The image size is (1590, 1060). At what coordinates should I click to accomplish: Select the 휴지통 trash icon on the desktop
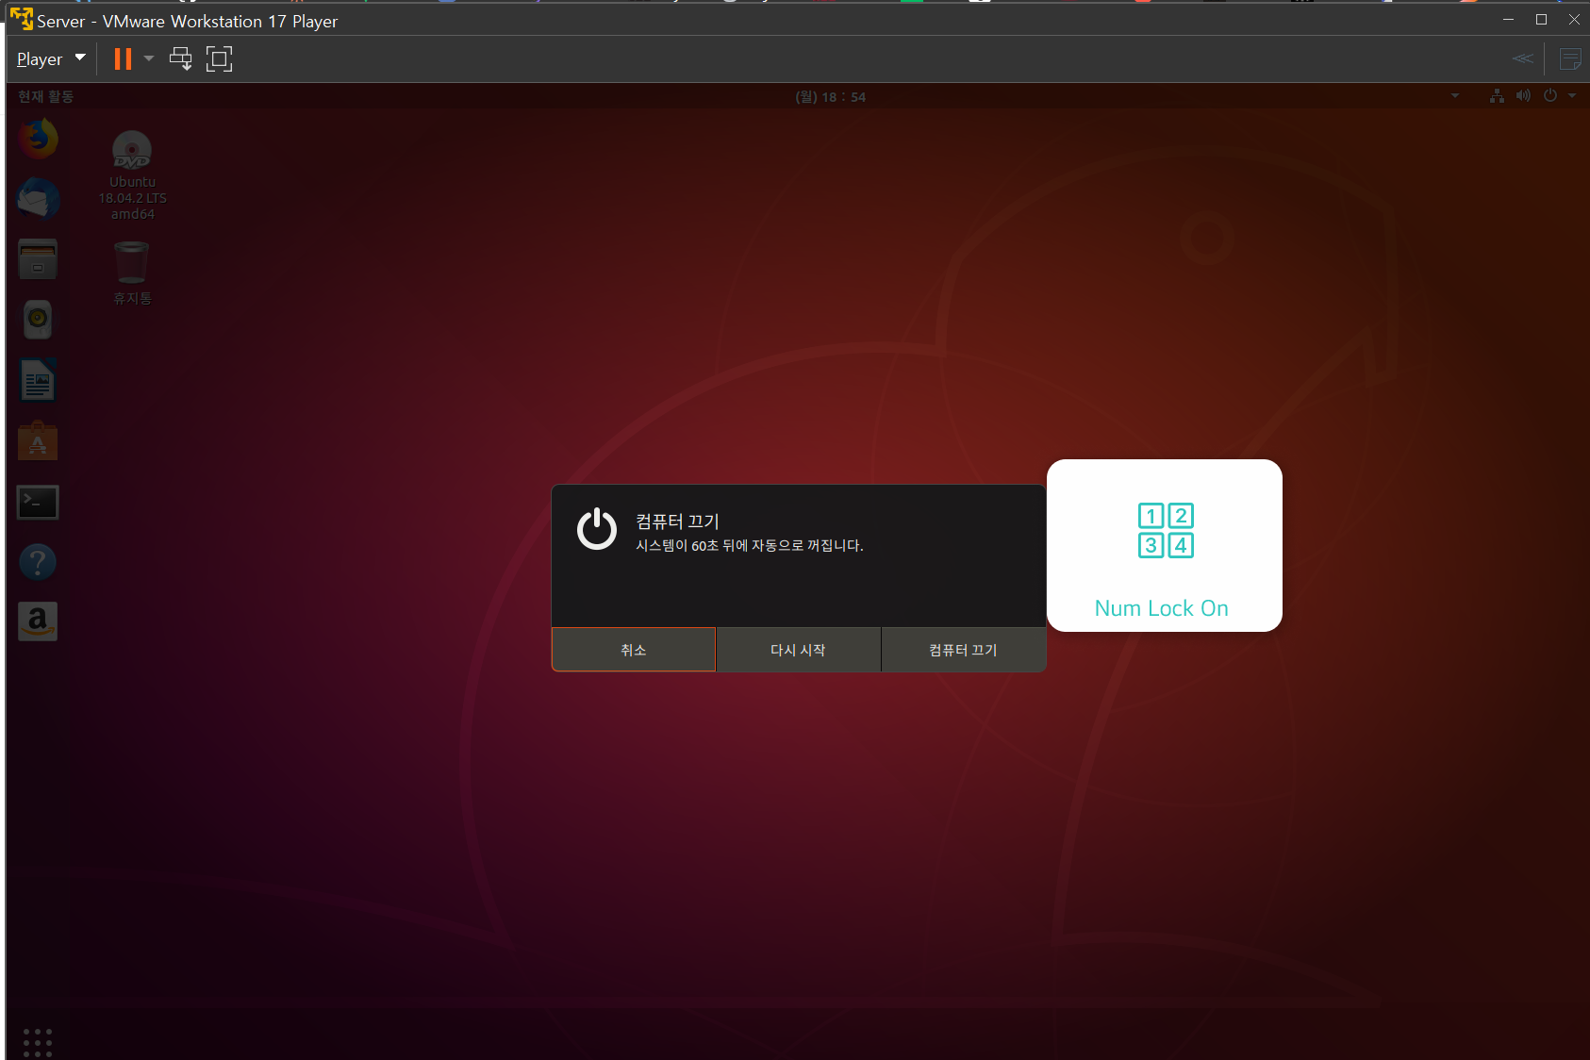(132, 273)
